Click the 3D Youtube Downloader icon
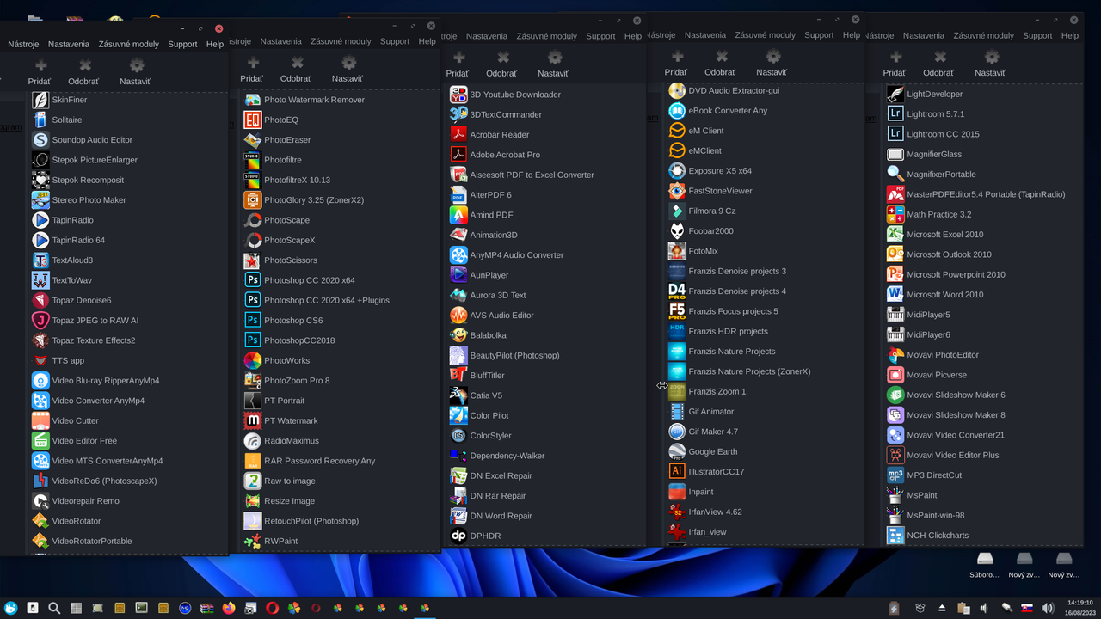This screenshot has height=619, width=1101. (x=458, y=95)
